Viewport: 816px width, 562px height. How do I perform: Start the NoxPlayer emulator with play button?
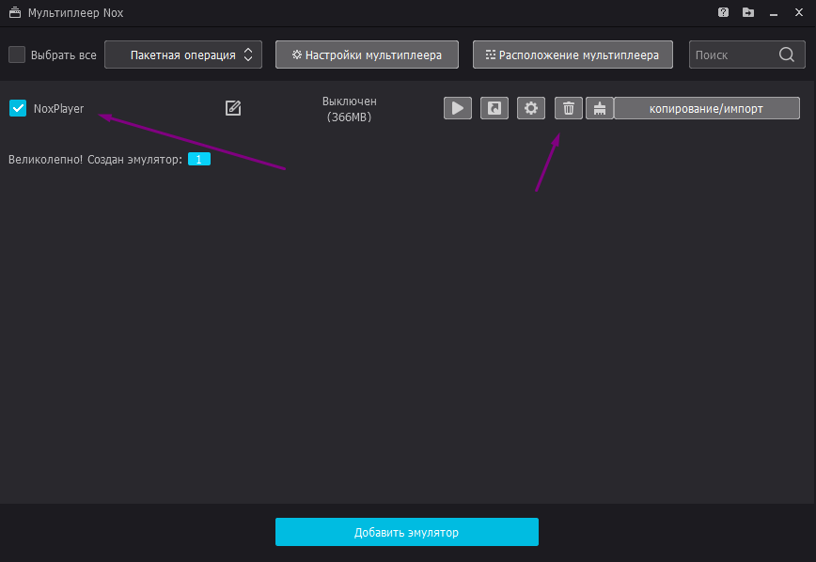click(457, 108)
